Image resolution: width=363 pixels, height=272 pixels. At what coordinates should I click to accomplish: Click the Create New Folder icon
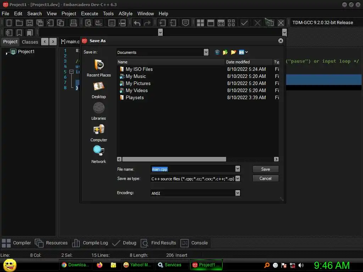coord(233,52)
